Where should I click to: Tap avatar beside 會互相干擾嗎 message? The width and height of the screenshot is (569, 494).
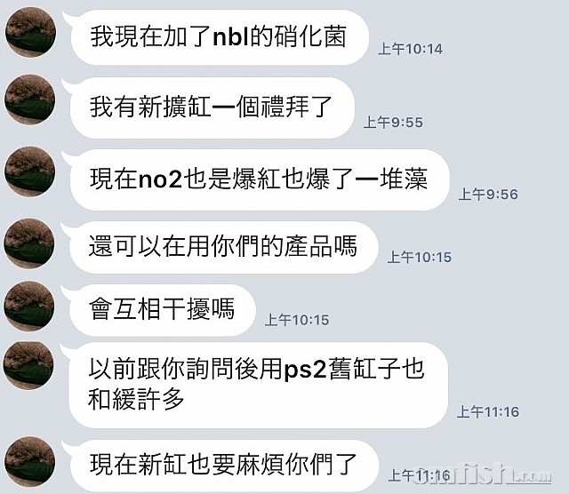tap(29, 307)
